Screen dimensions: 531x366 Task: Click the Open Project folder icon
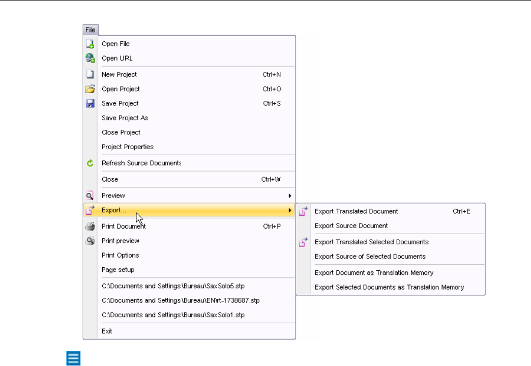(90, 89)
